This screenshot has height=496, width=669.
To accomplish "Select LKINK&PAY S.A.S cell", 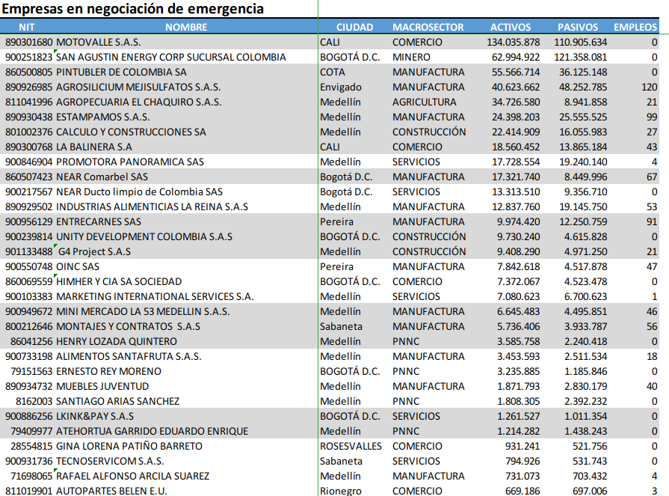I will [95, 416].
